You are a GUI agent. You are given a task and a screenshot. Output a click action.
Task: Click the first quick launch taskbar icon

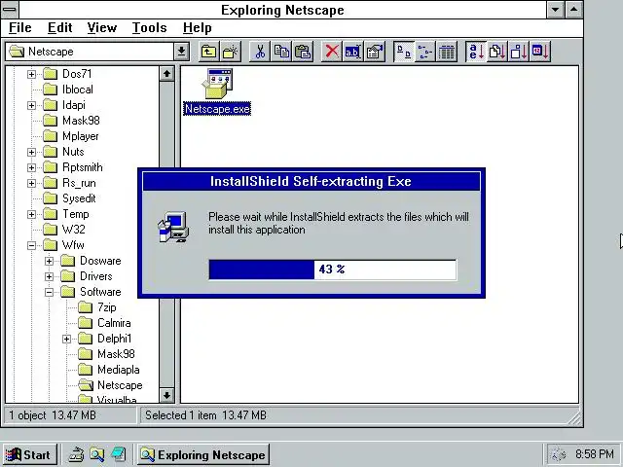tap(76, 454)
